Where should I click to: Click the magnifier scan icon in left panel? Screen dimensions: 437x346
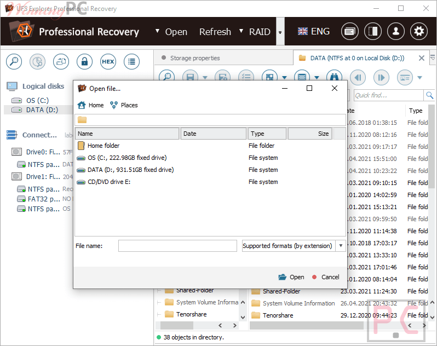point(14,61)
